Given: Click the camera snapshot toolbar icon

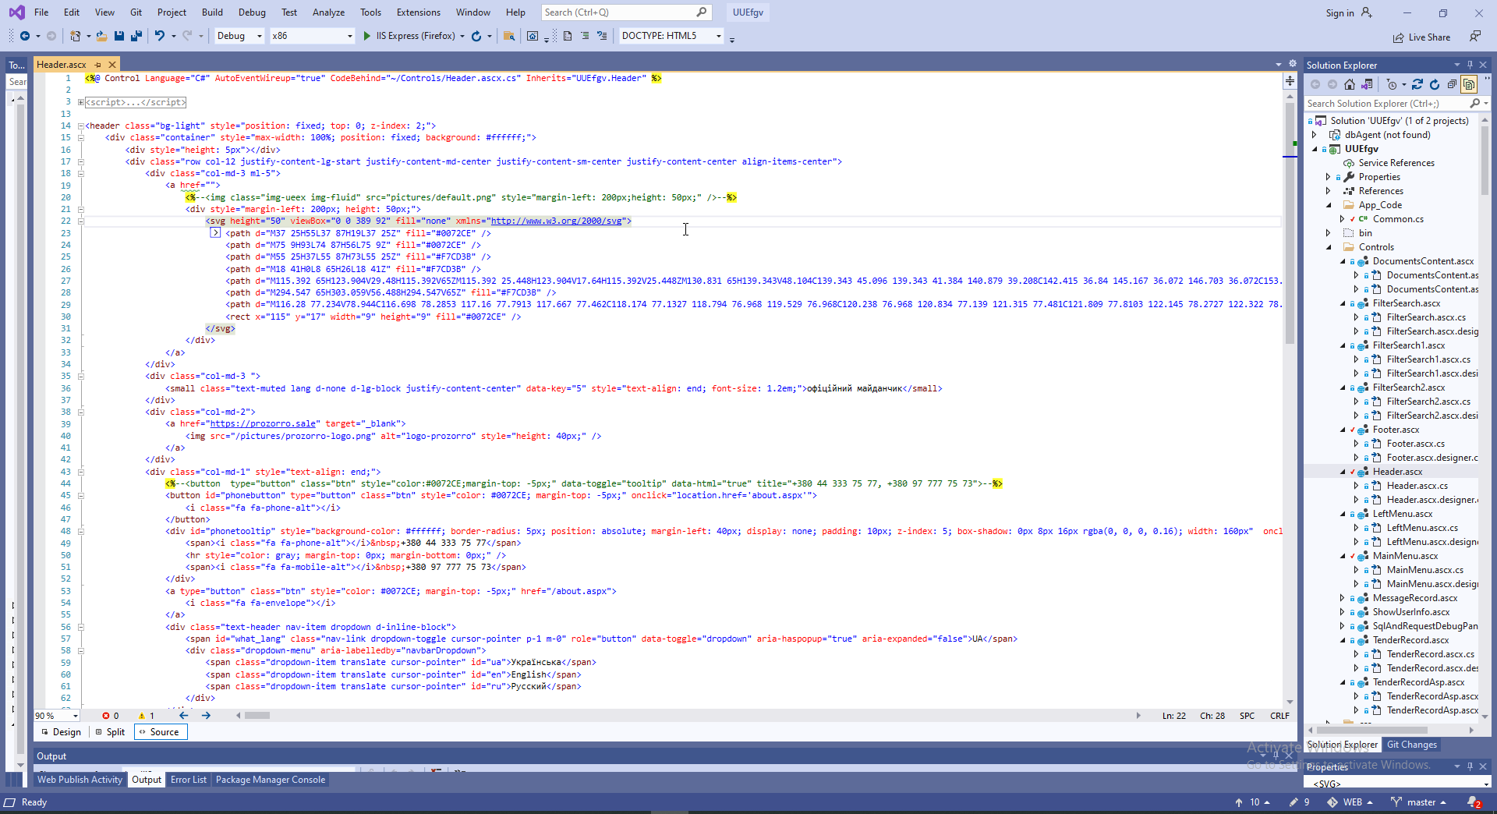Looking at the screenshot, I should (x=533, y=36).
